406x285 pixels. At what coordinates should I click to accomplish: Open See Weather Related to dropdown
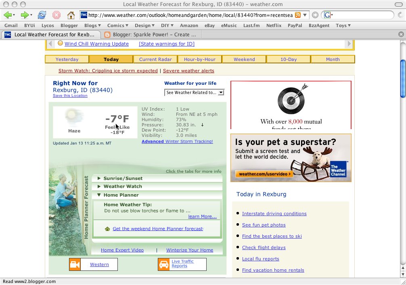pos(194,92)
